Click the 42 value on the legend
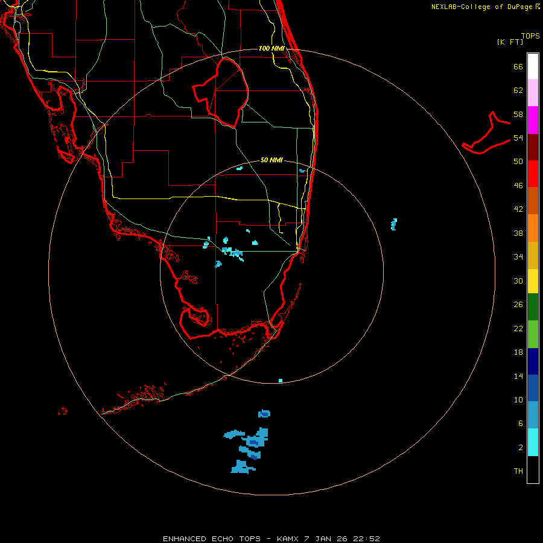The width and height of the screenshot is (543, 543). pyautogui.click(x=518, y=209)
